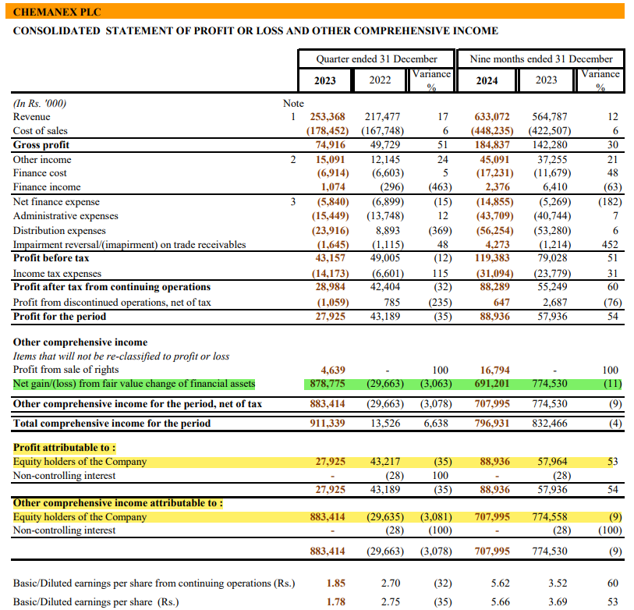Click other income value 15,091
This screenshot has width=634, height=610.
pos(331,160)
